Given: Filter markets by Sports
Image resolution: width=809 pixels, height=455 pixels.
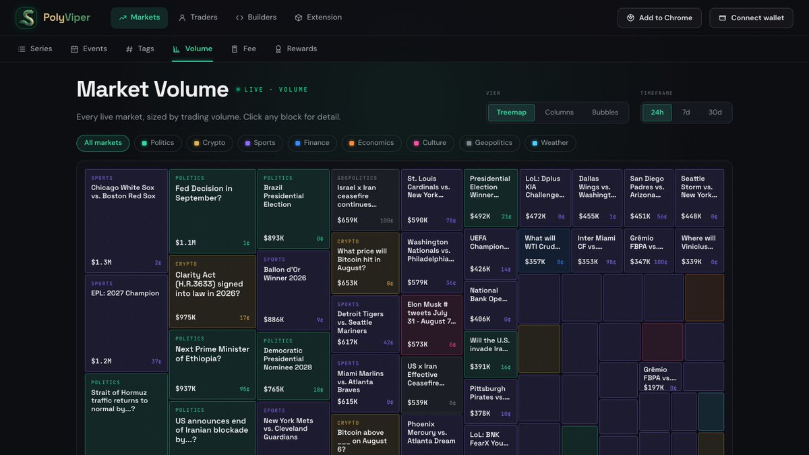Looking at the screenshot, I should 260,143.
